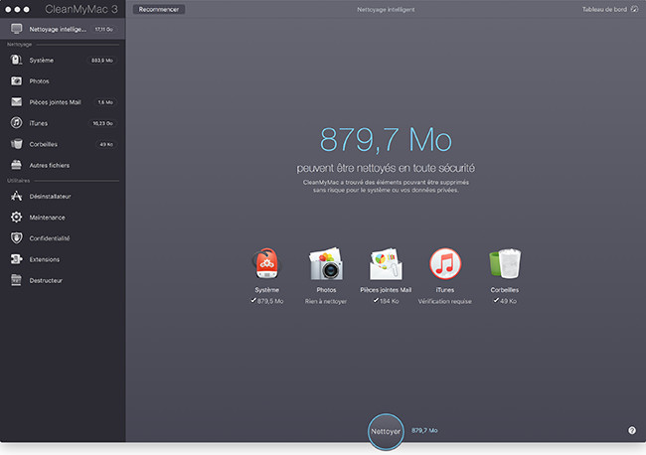The width and height of the screenshot is (646, 455).
Task: Open the Système section label
Action: pyautogui.click(x=41, y=61)
